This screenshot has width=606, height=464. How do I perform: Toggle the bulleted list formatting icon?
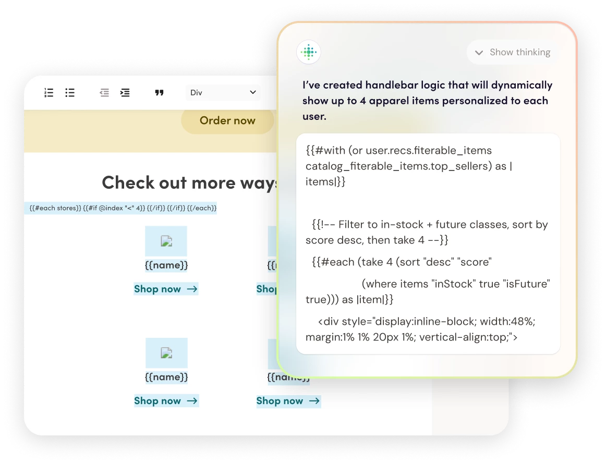[x=70, y=93]
